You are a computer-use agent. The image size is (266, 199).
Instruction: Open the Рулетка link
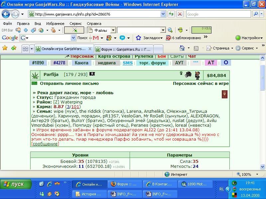144,56
